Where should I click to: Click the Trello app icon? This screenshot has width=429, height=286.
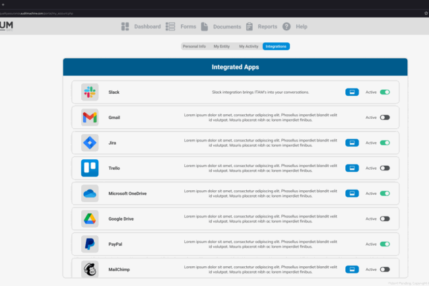[90, 168]
